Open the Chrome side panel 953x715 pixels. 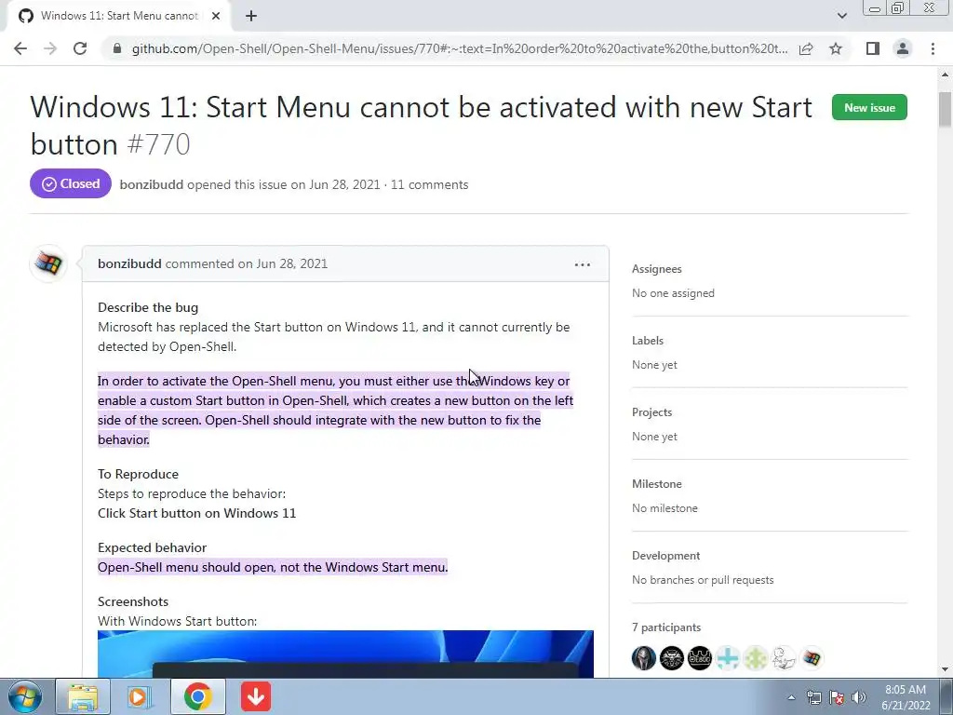point(873,48)
